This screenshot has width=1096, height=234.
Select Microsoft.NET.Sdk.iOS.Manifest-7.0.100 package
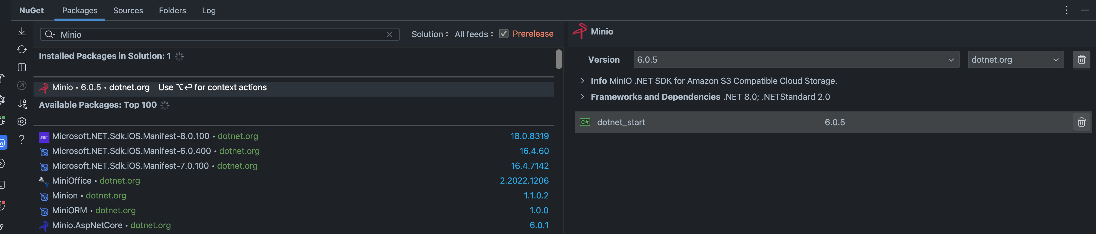(294, 166)
